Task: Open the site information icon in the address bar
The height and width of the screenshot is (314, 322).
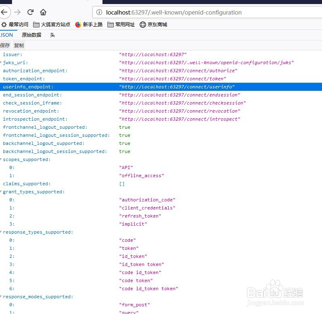Action: pyautogui.click(x=99, y=13)
